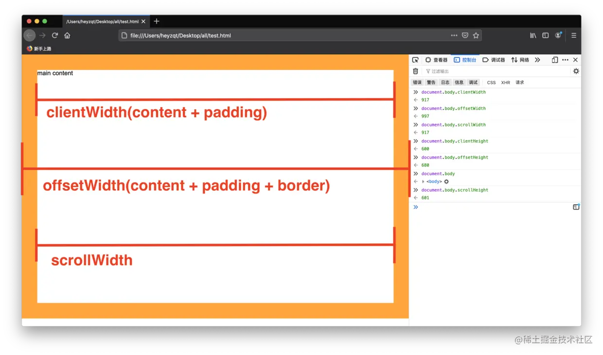Expand the <body> element result
The image size is (603, 355).
pos(423,181)
